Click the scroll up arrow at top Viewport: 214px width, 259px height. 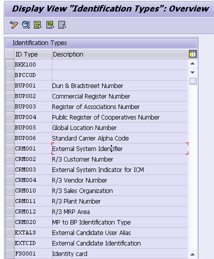tap(192, 63)
